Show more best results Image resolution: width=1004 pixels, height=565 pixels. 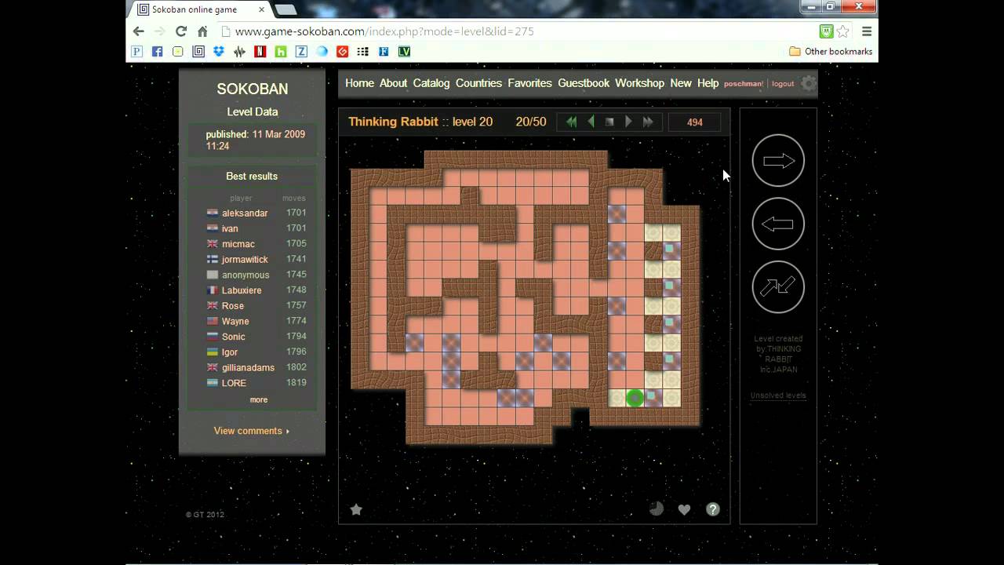click(x=259, y=399)
